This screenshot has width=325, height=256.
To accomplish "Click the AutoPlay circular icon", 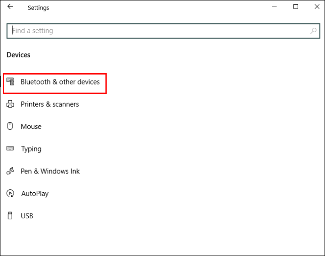I will coord(10,194).
